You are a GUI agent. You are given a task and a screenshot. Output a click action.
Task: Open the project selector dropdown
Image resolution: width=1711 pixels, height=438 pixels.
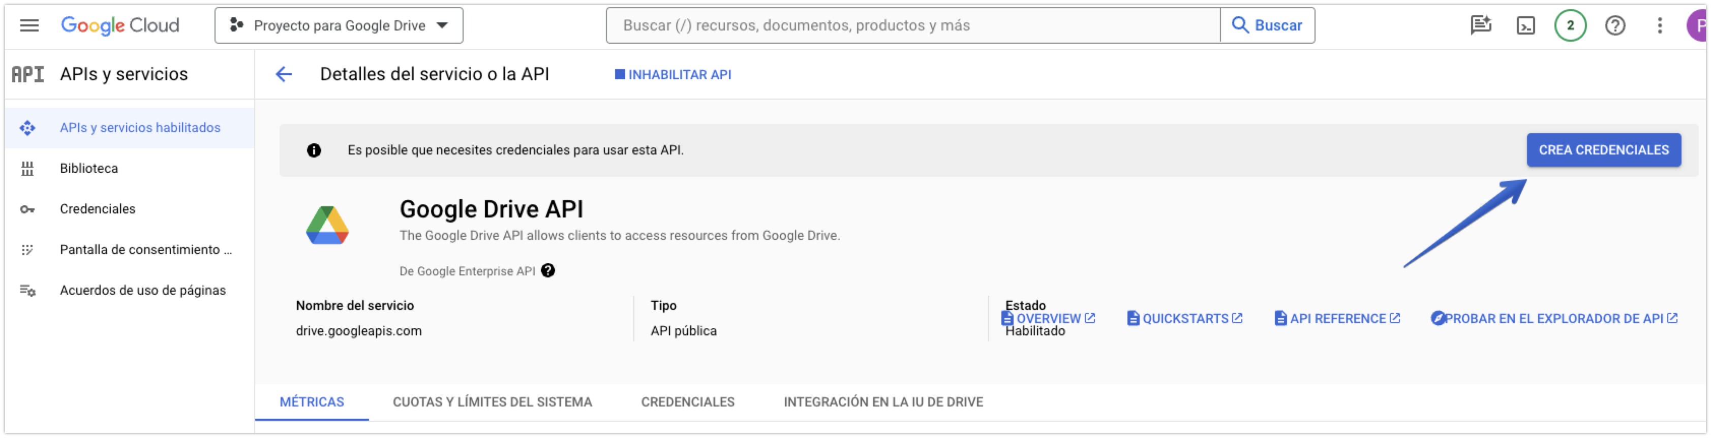[339, 25]
